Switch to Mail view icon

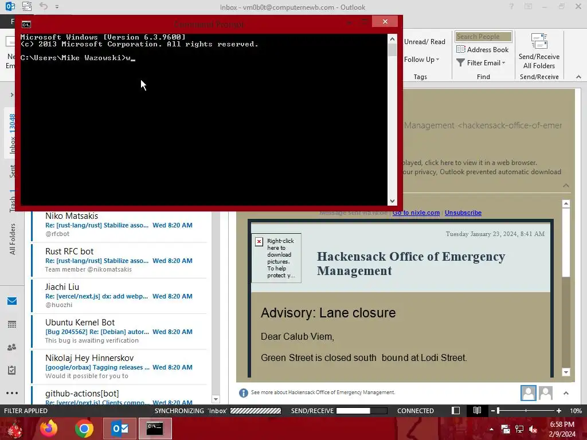tap(12, 301)
